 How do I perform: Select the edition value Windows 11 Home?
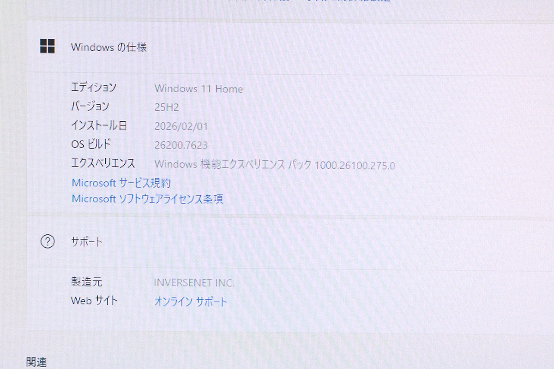[x=199, y=89]
